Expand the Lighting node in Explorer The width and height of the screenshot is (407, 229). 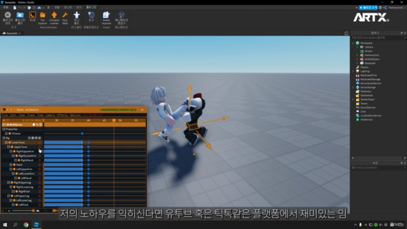(353, 71)
